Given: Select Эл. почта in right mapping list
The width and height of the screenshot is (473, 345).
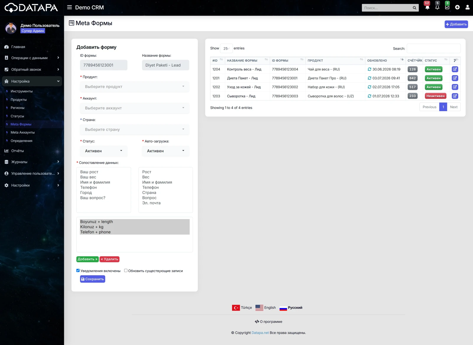Looking at the screenshot, I should tap(151, 203).
